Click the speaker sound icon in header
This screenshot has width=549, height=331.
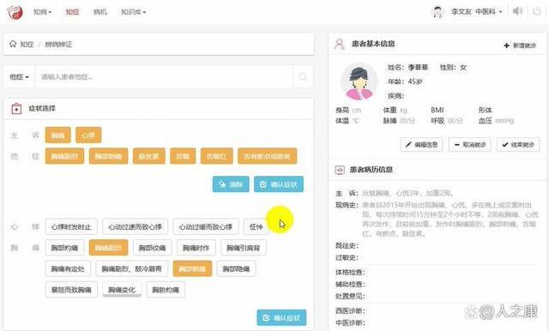pos(517,11)
